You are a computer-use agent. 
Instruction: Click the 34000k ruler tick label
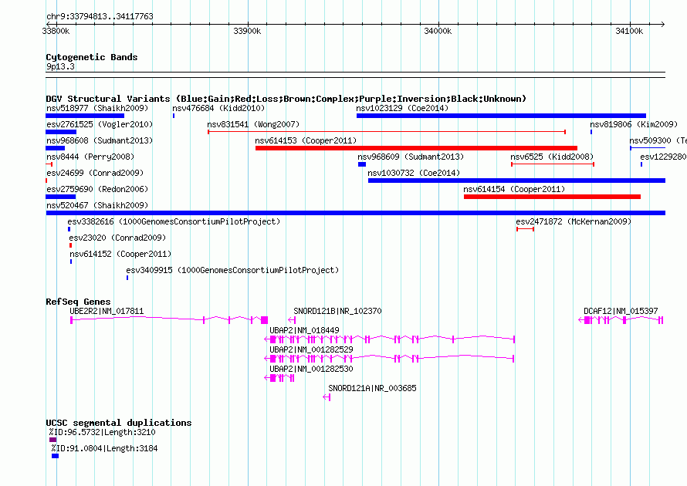438,31
